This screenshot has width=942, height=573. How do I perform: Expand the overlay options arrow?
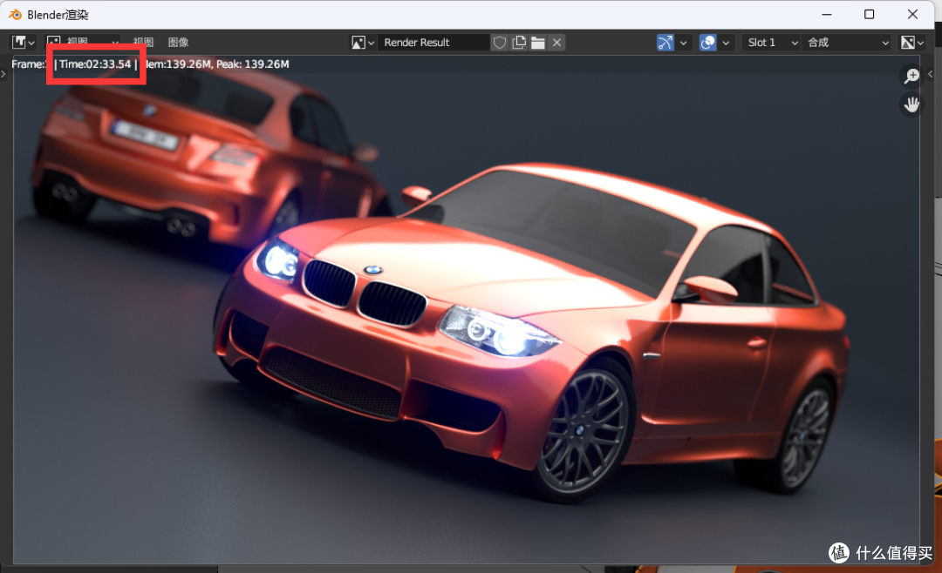tap(726, 43)
